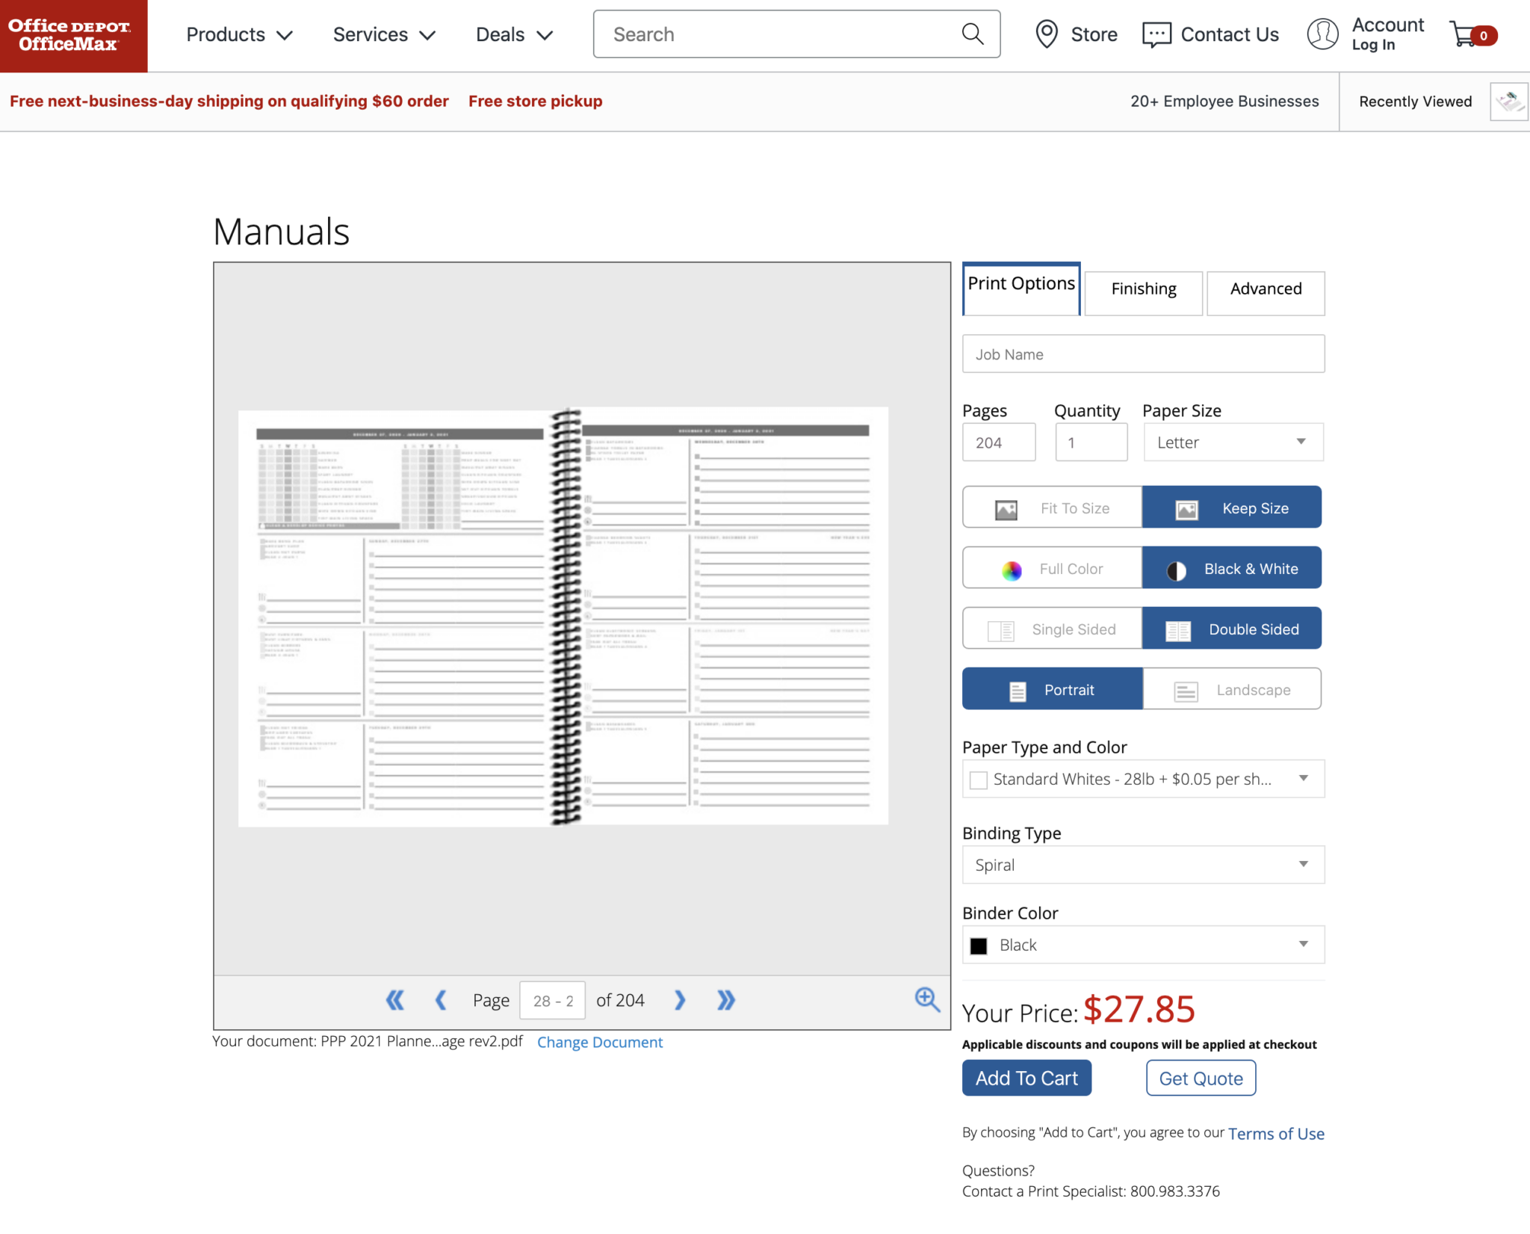The image size is (1530, 1234).
Task: Open the shopping cart icon
Action: point(1472,34)
